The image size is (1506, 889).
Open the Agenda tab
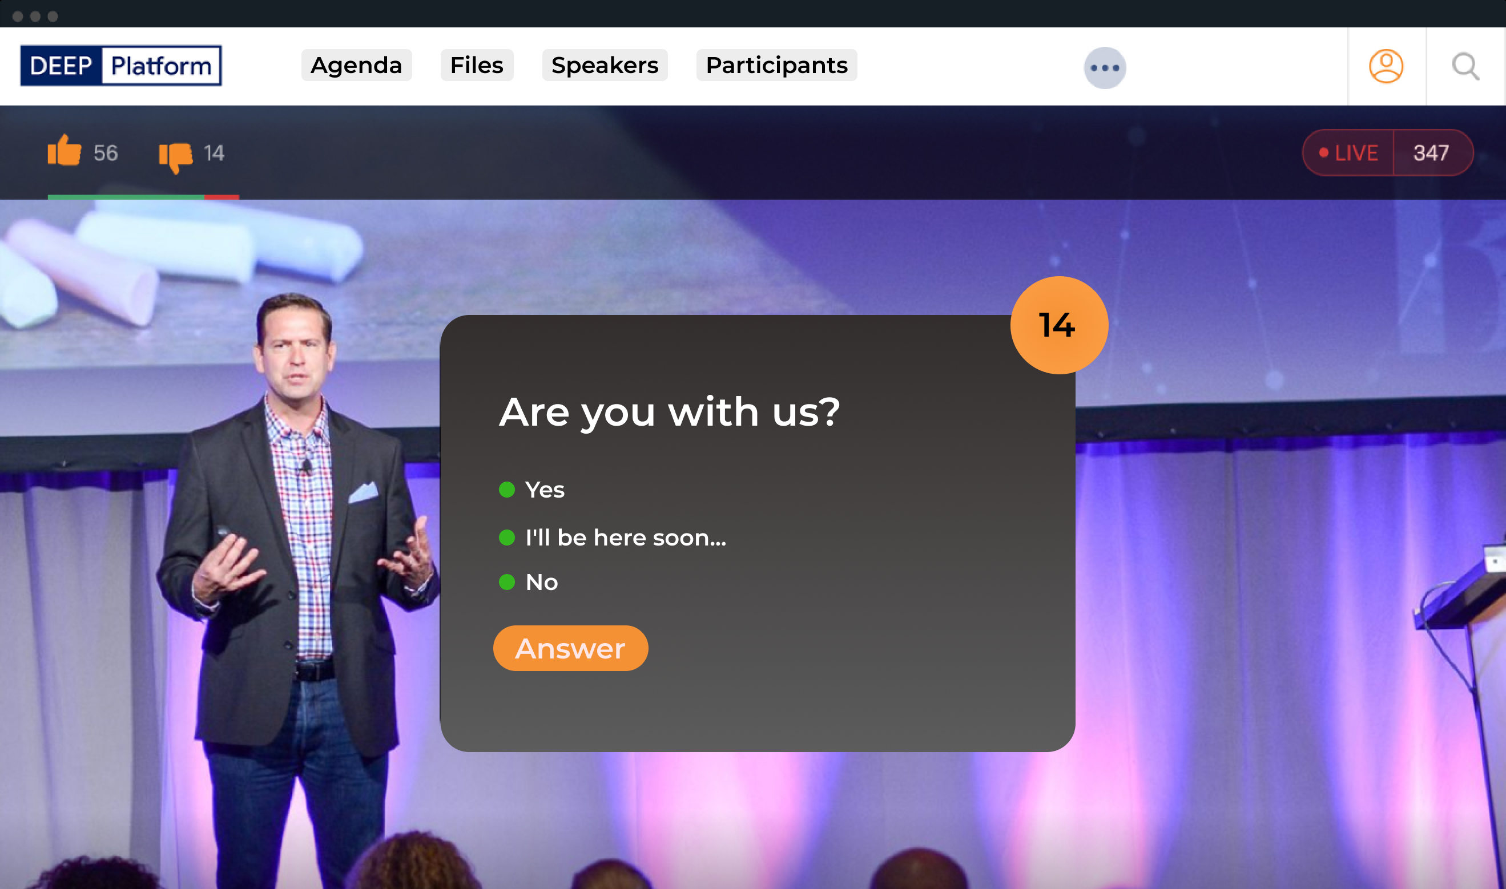[356, 65]
